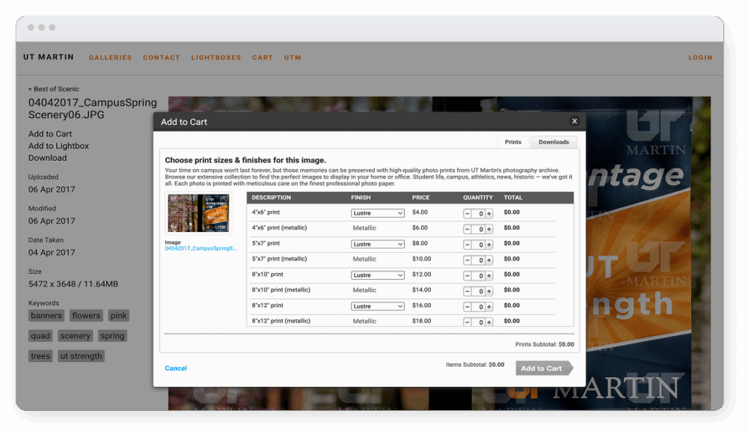Viewport: 748px width, 434px height.
Task: Open the Contact page
Action: tap(162, 58)
